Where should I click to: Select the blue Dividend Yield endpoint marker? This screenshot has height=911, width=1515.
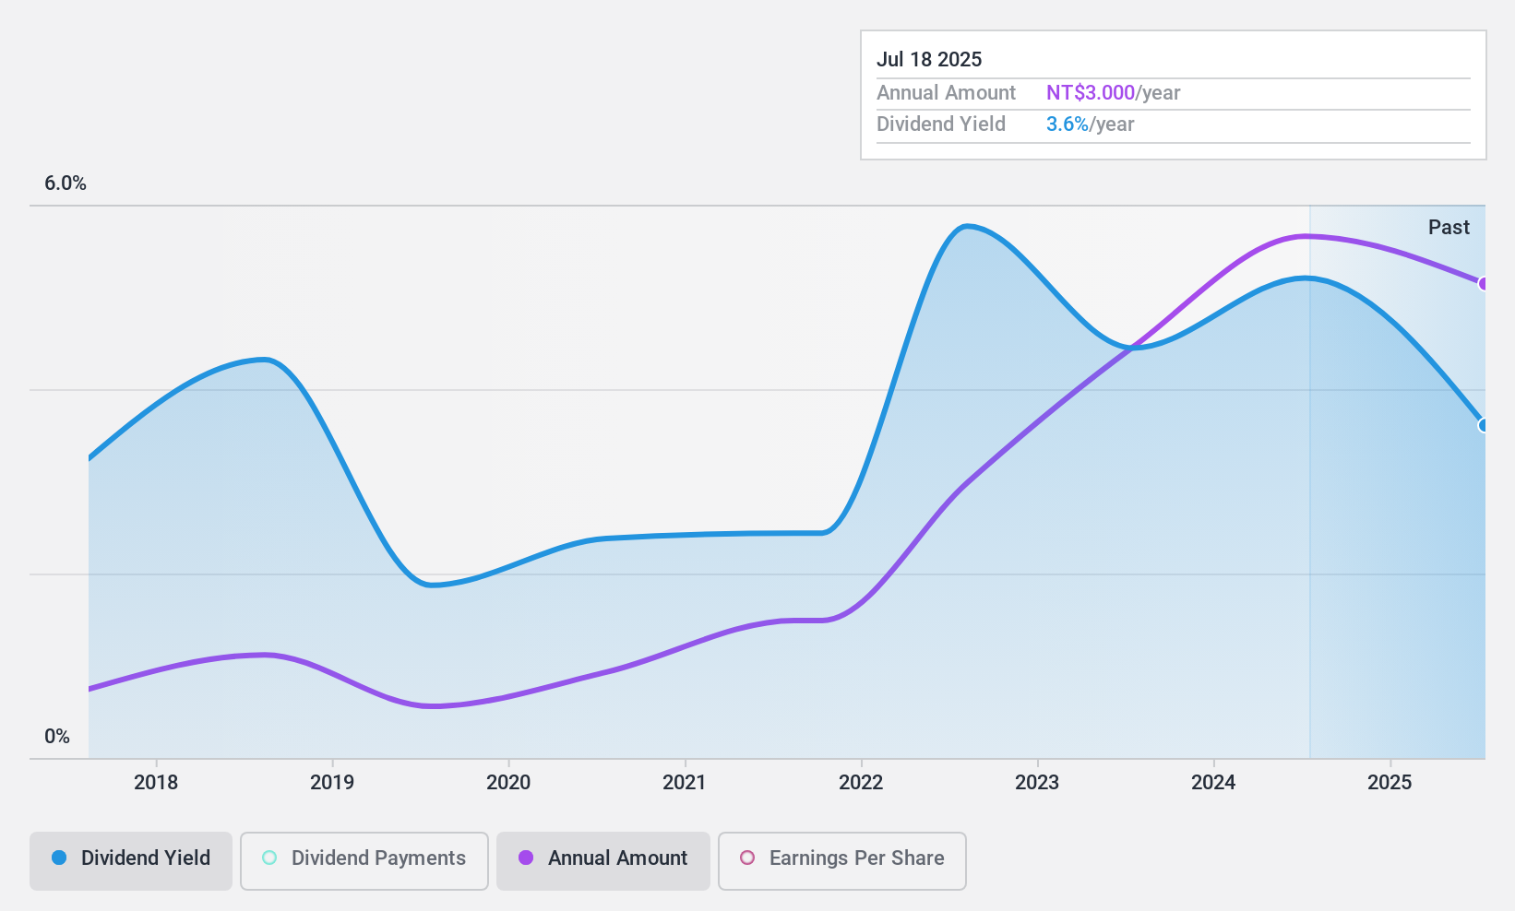tap(1483, 425)
